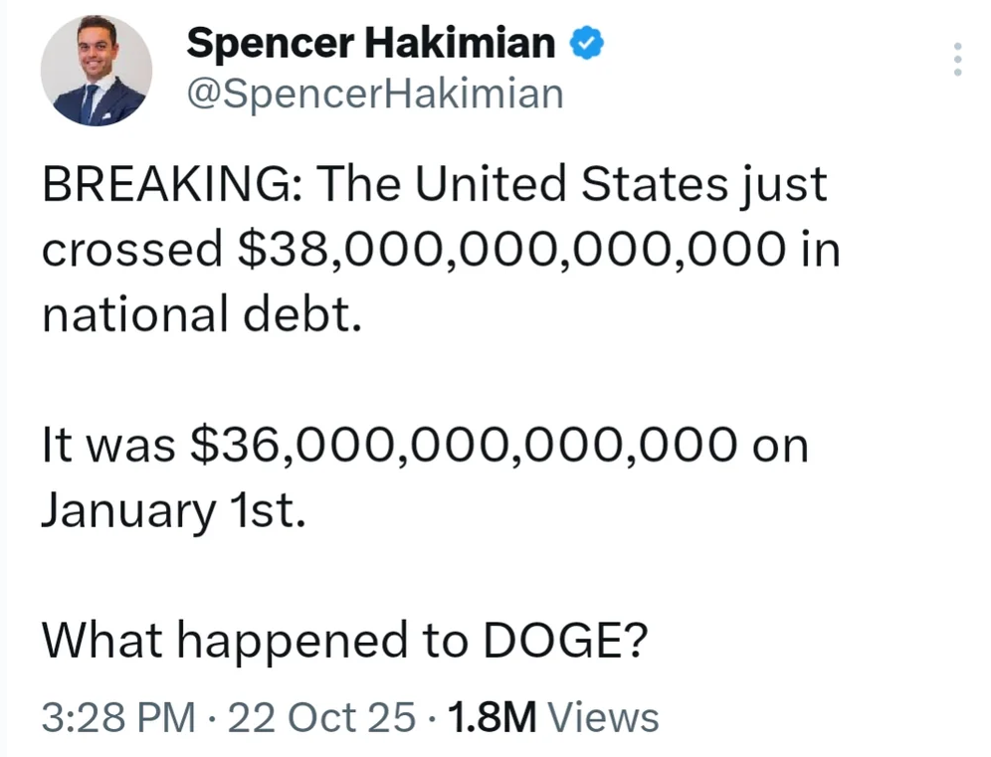Screen dimensions: 991x757
Task: Click the word crossed in the tweet
Action: pos(132,250)
